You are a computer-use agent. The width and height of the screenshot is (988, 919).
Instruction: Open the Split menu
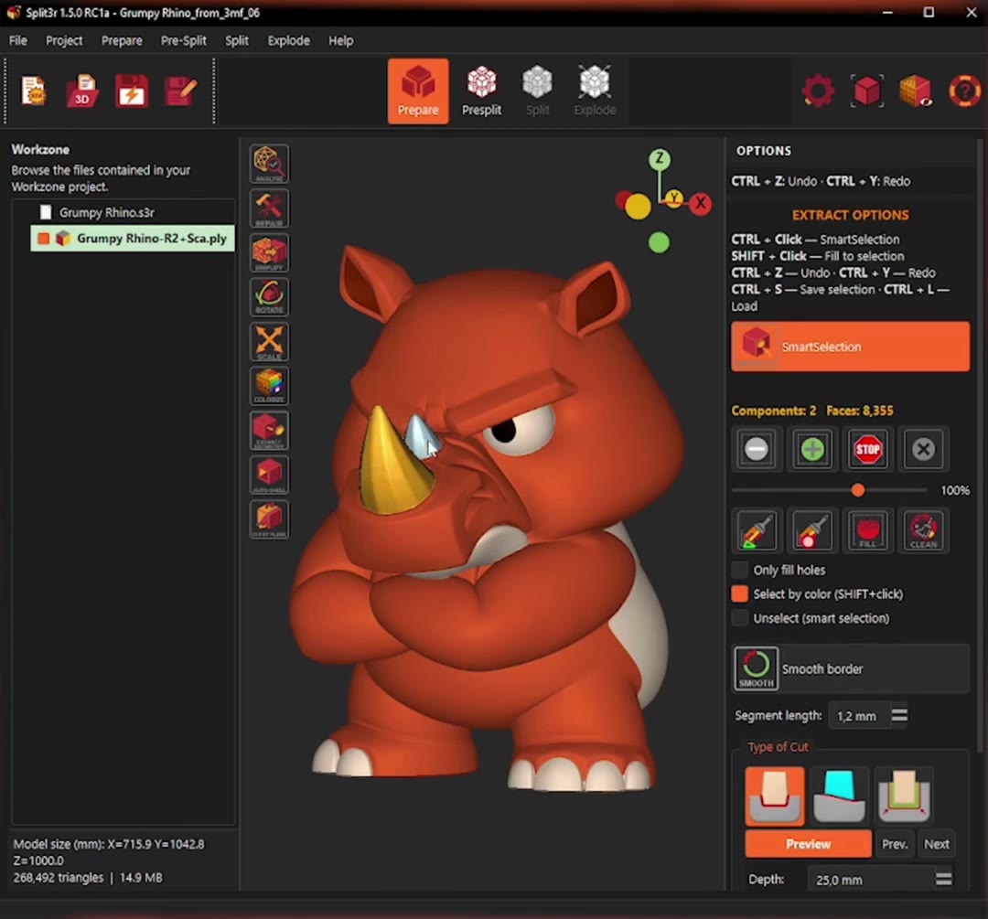237,40
